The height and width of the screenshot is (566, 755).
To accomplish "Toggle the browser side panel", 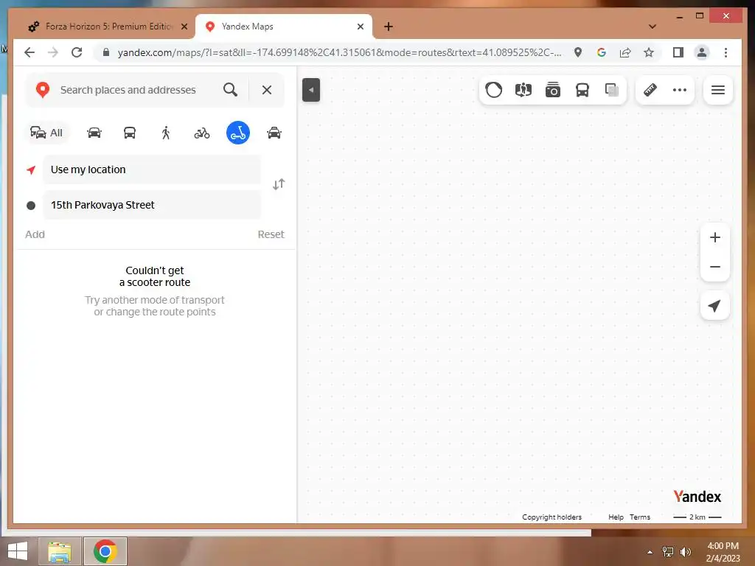I will 678,52.
